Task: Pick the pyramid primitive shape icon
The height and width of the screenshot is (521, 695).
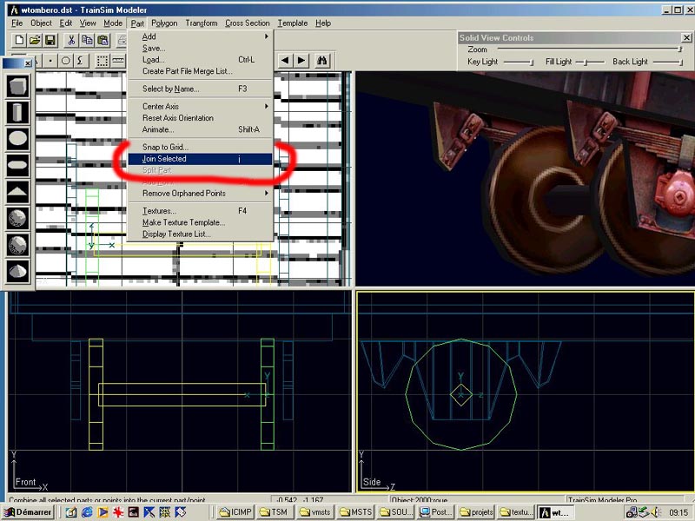Action: (18, 192)
